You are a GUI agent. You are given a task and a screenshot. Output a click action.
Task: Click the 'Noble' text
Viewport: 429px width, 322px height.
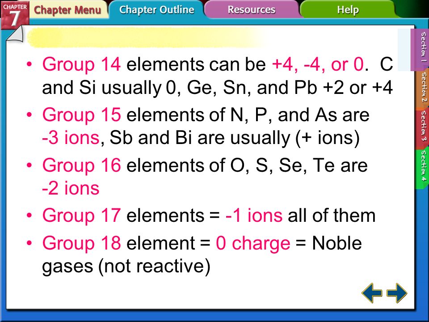pos(337,243)
